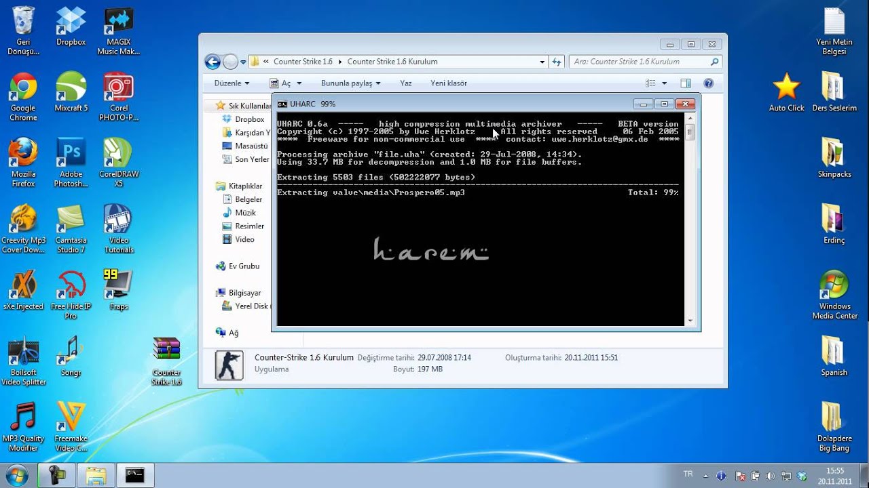Toggle the Explorer preview pane button
Screen dimensions: 869x488
[686, 83]
